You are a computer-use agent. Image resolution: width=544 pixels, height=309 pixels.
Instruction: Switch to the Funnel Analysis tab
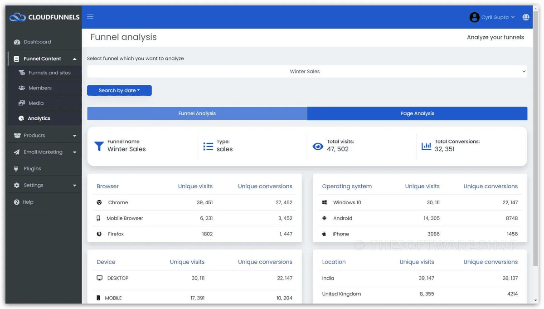[x=197, y=113]
